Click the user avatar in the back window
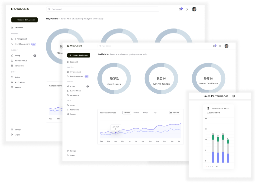 coord(194,9)
